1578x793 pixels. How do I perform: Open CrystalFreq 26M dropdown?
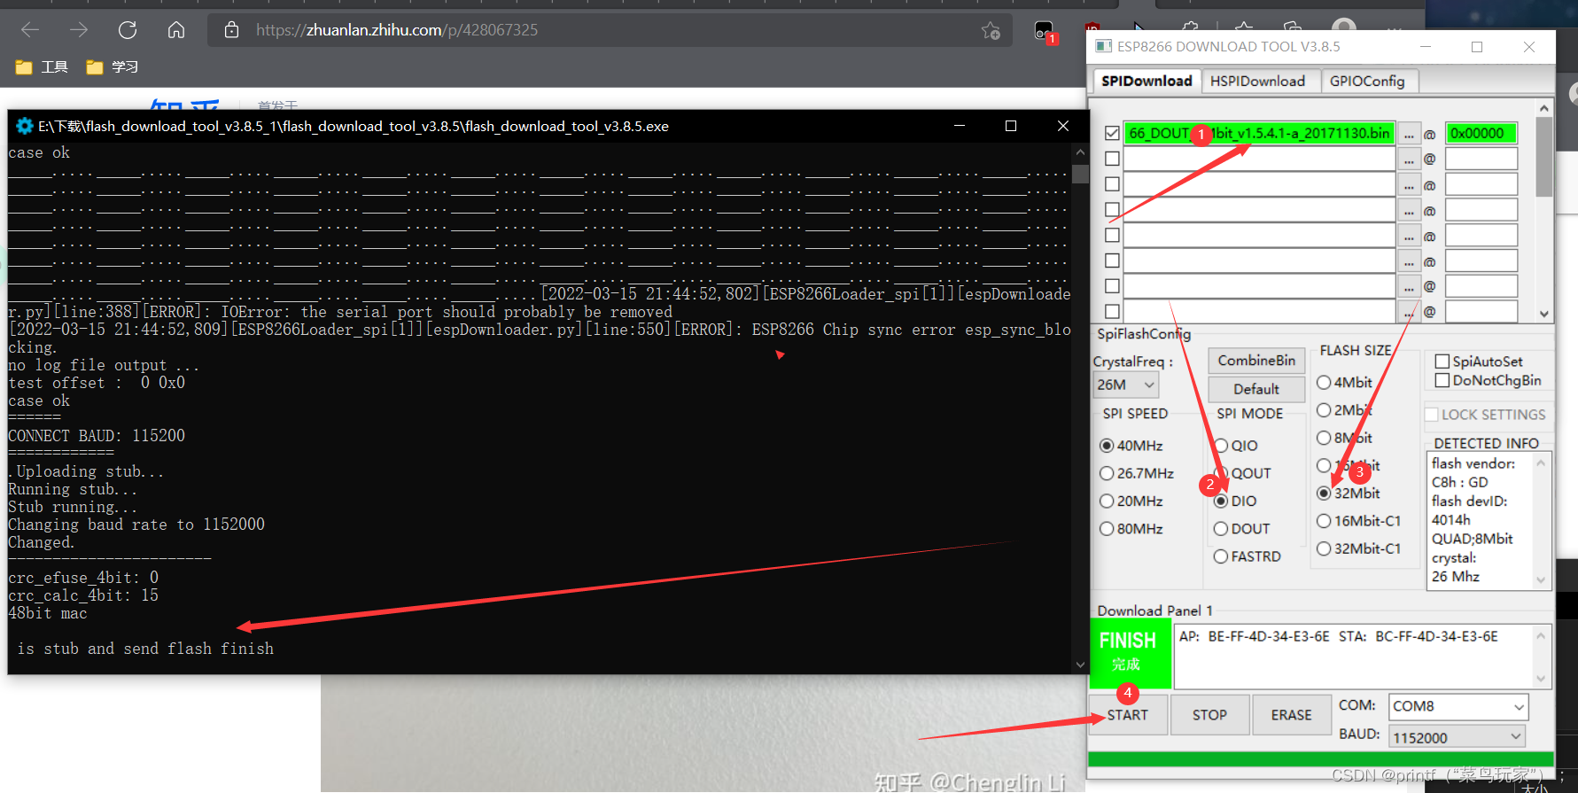coord(1126,385)
